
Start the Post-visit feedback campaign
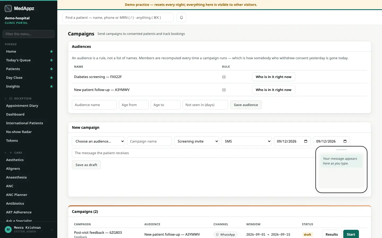(351, 235)
